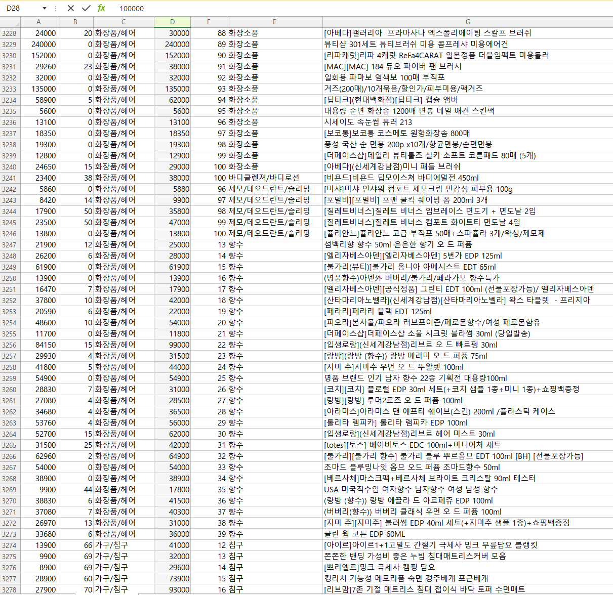This screenshot has height=595, width=613.
Task: Select column C header
Action: click(124, 22)
